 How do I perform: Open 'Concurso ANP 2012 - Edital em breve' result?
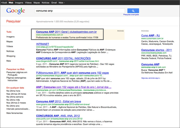tap(58, 102)
